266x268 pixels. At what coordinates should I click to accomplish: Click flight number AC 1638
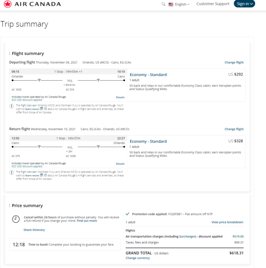coord(71,156)
